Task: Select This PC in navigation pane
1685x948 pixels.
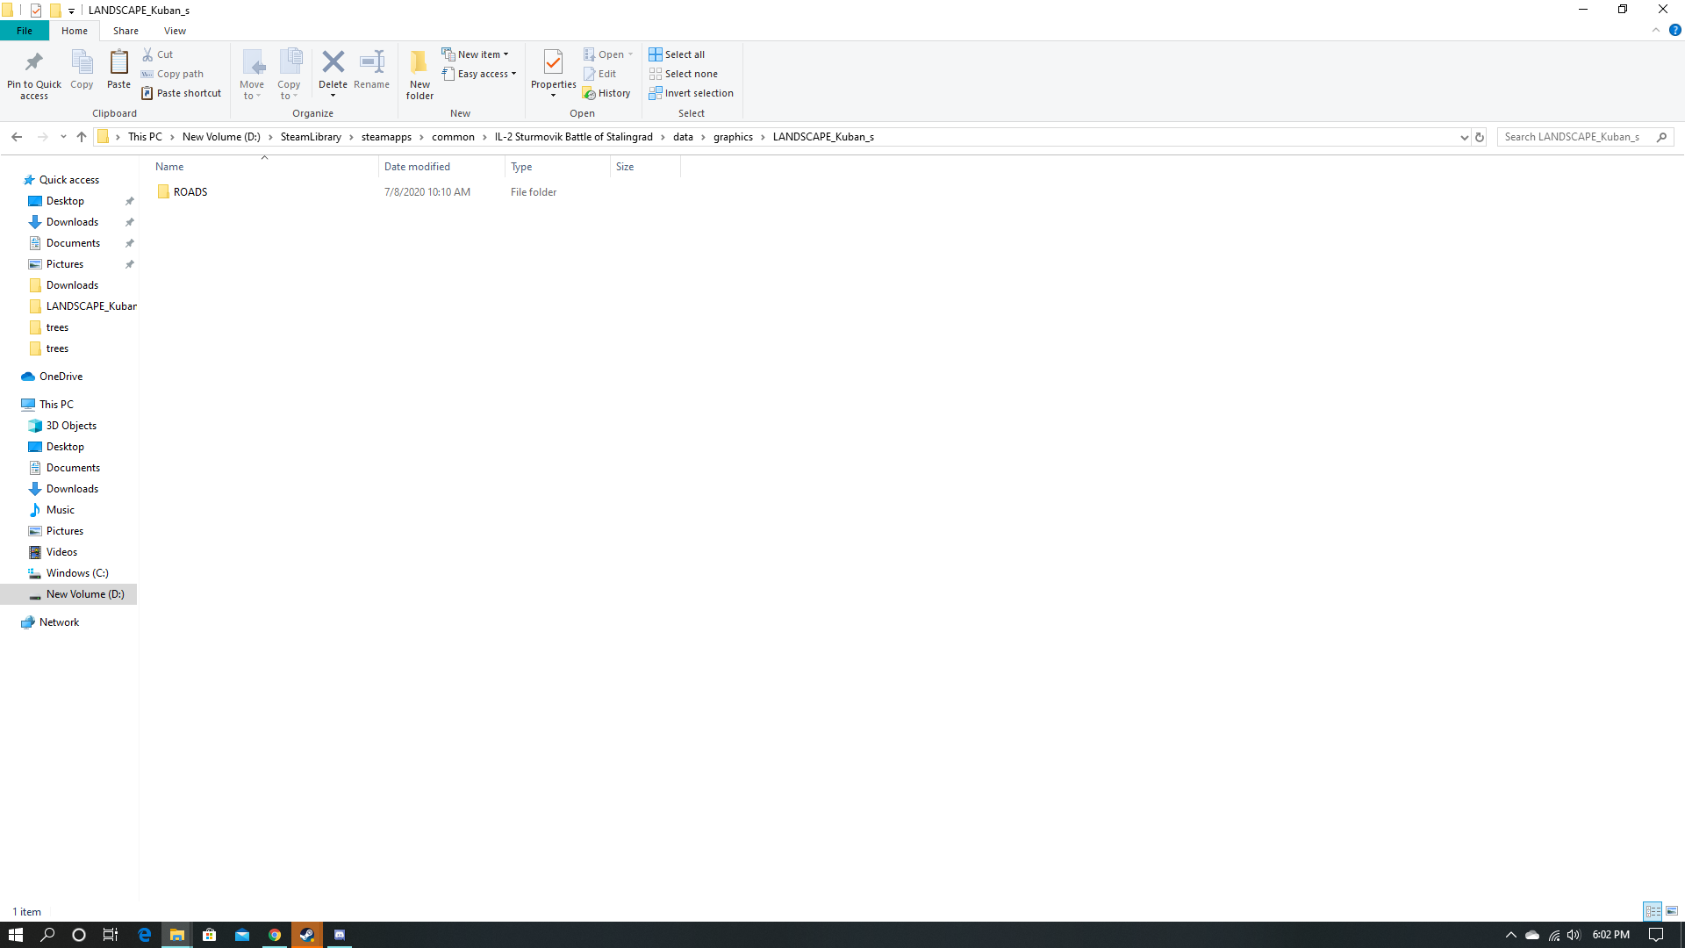Action: point(56,405)
